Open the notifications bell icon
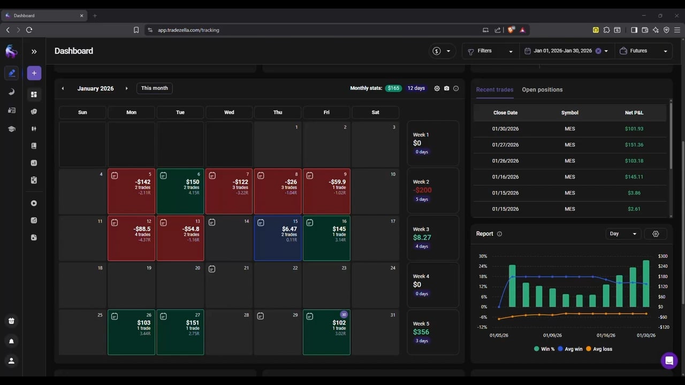685x385 pixels. (x=11, y=341)
